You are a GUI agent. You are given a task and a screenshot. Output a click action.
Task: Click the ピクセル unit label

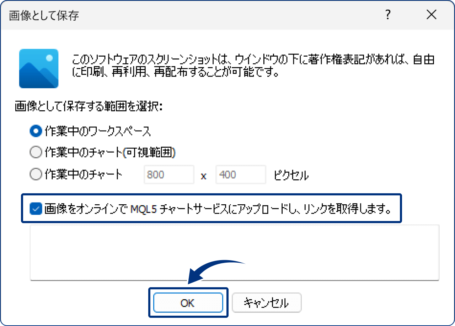coord(291,175)
